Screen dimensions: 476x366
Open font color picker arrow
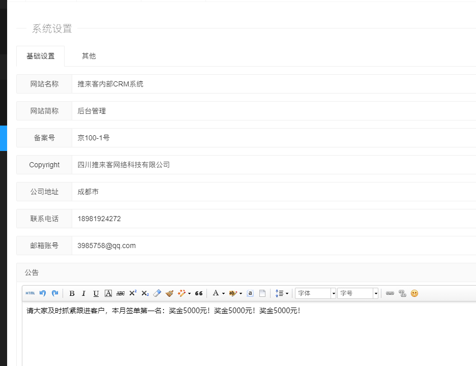tap(223, 293)
